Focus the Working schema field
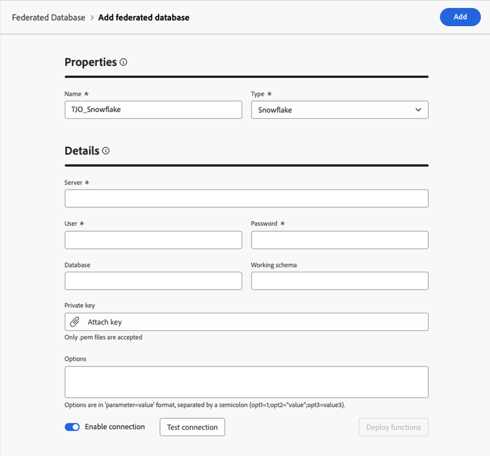490x456 pixels. [339, 281]
